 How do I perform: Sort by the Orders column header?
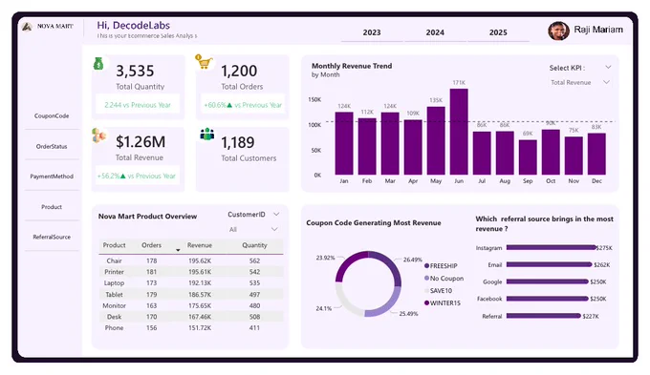pyautogui.click(x=151, y=245)
